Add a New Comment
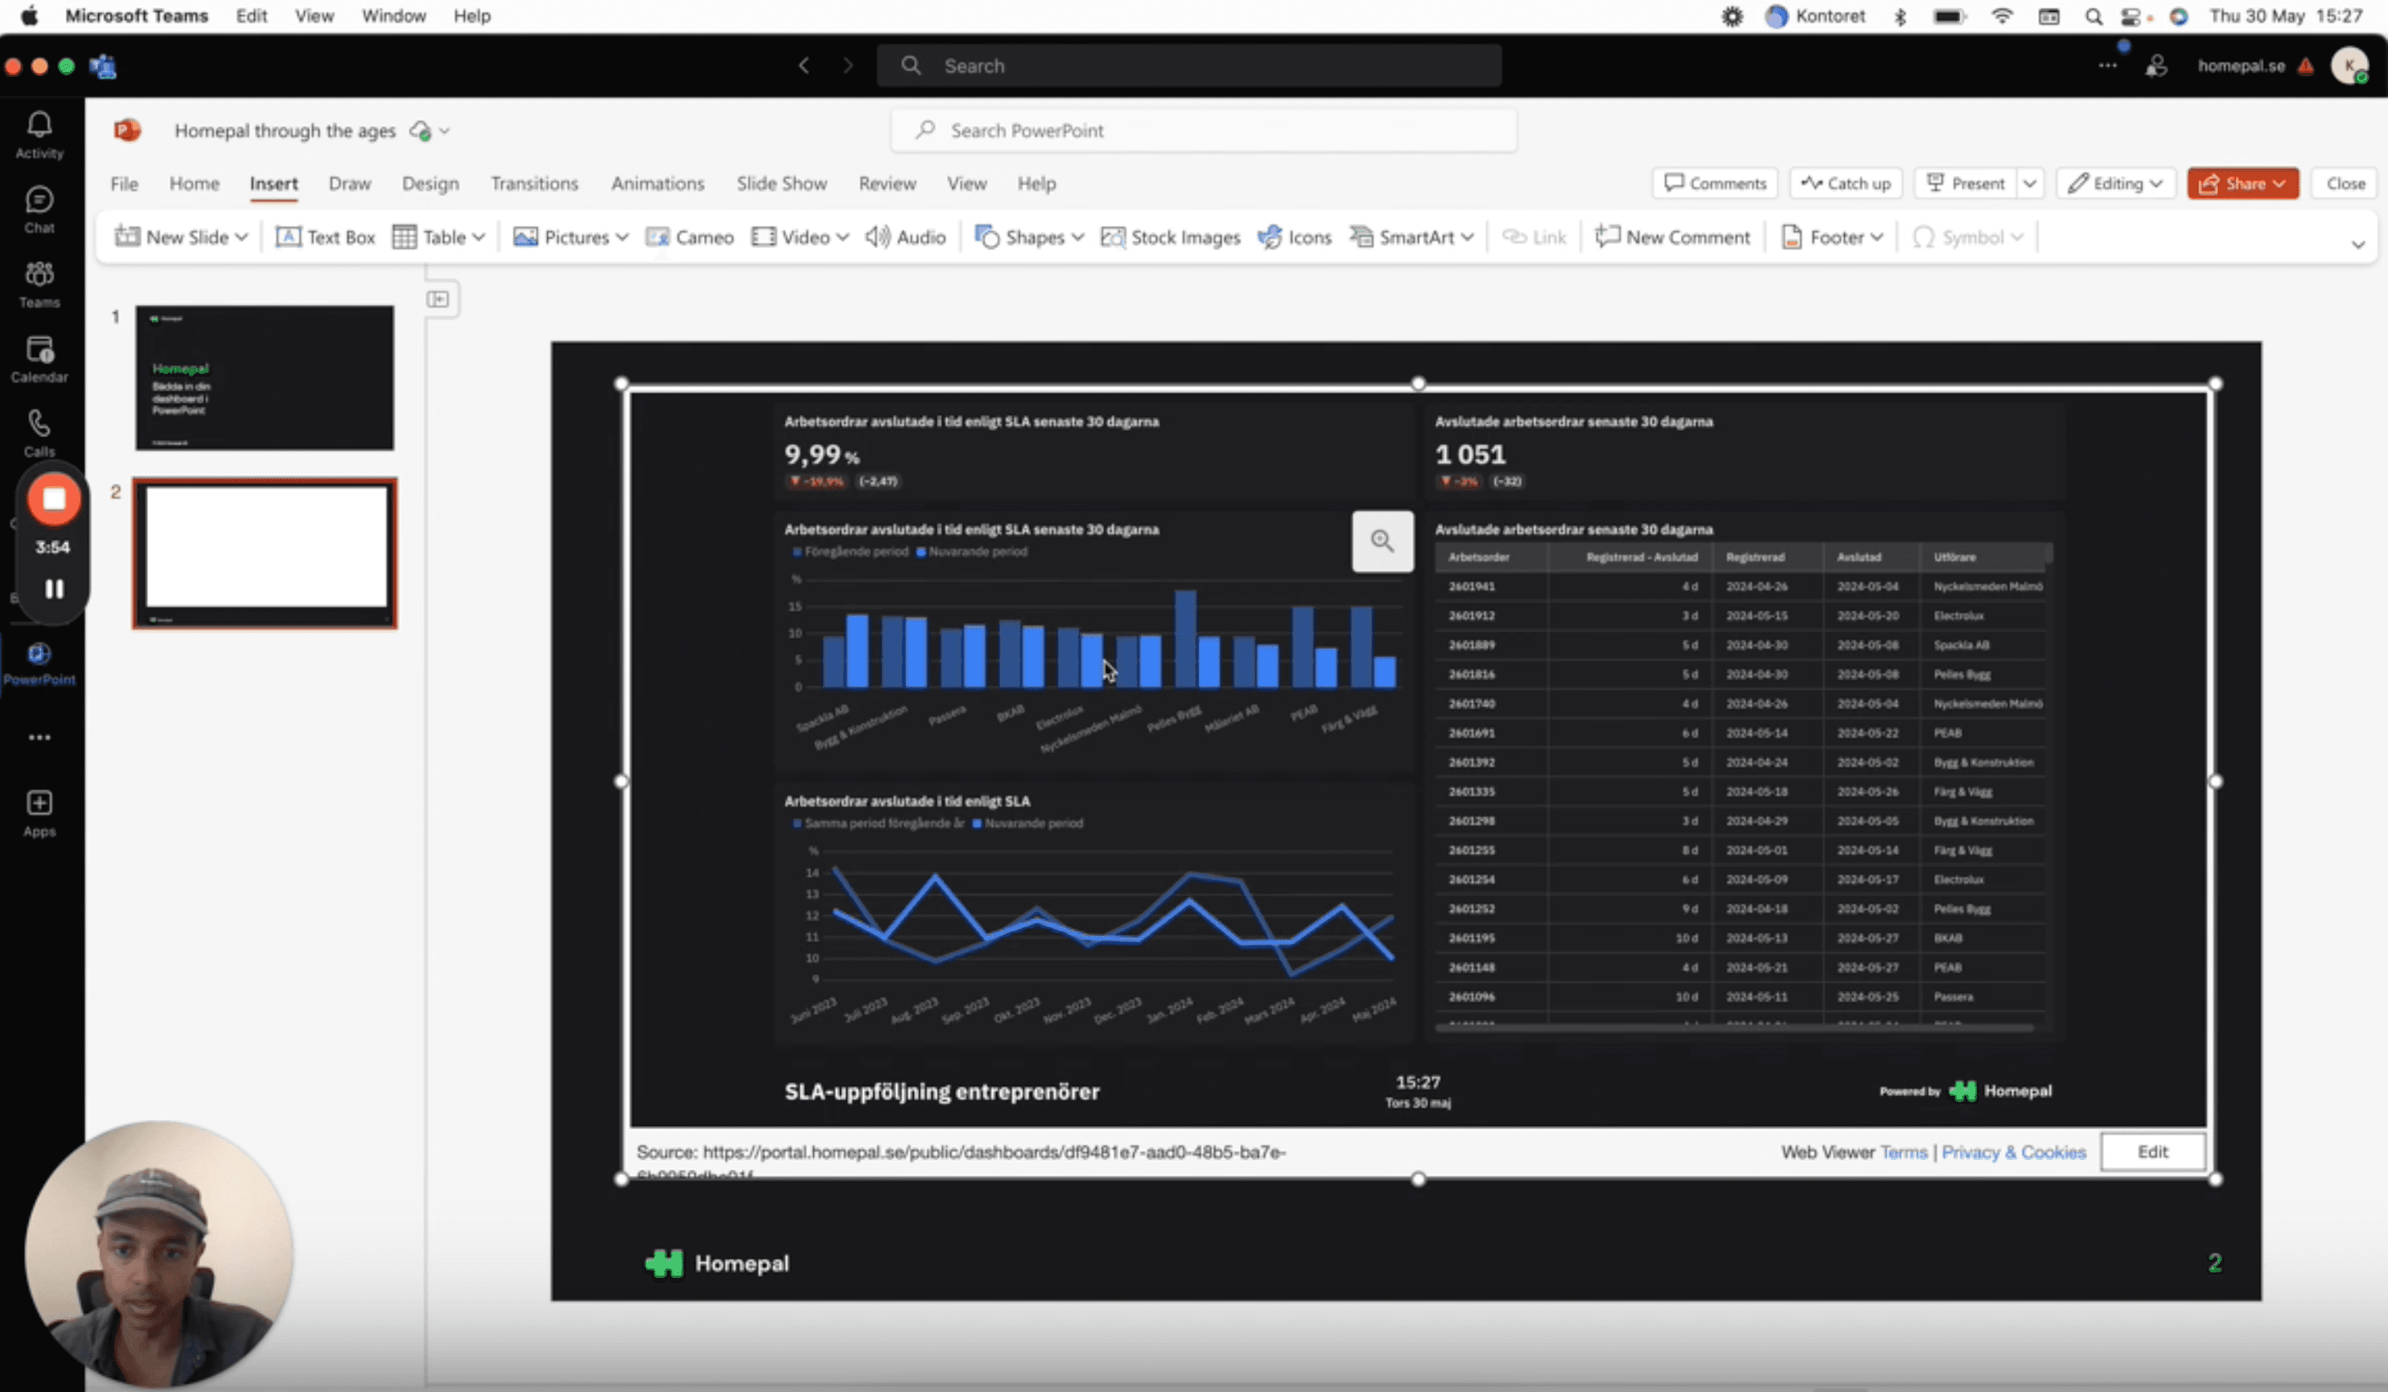2388x1392 pixels. (1672, 238)
